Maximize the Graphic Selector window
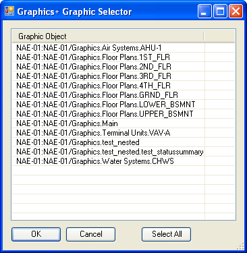The height and width of the screenshot is (253, 247). [220, 11]
